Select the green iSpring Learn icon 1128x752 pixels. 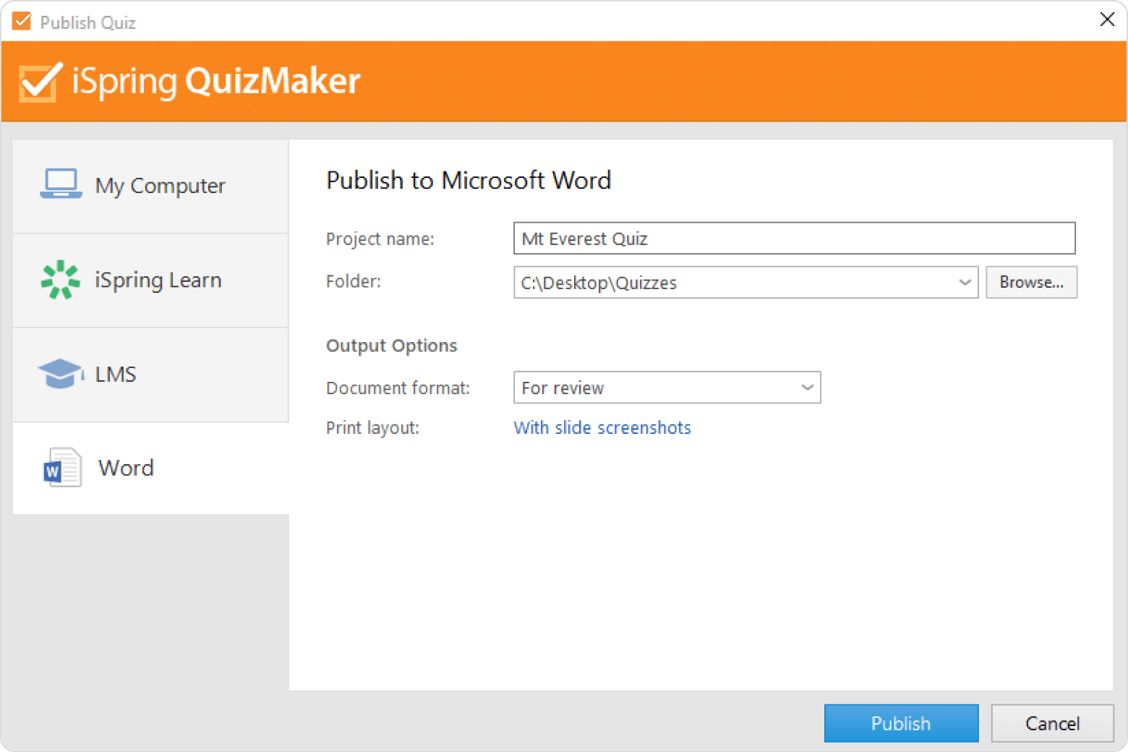61,280
